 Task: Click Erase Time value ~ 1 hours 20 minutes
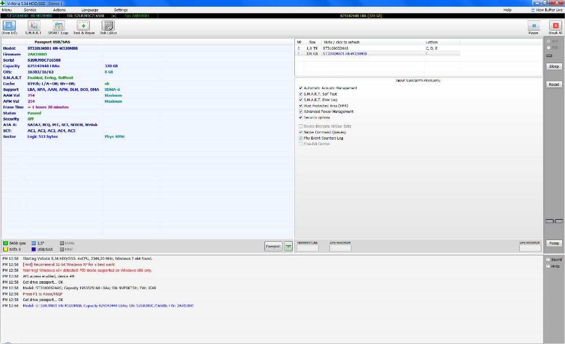(x=48, y=107)
